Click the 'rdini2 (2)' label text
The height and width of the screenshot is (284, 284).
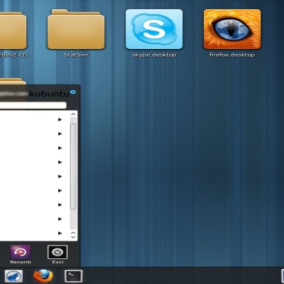point(14,55)
